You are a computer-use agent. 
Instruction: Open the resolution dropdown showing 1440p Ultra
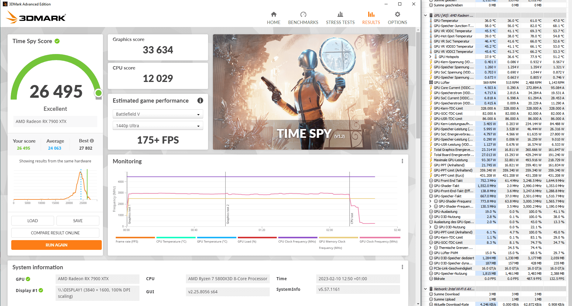coord(158,126)
